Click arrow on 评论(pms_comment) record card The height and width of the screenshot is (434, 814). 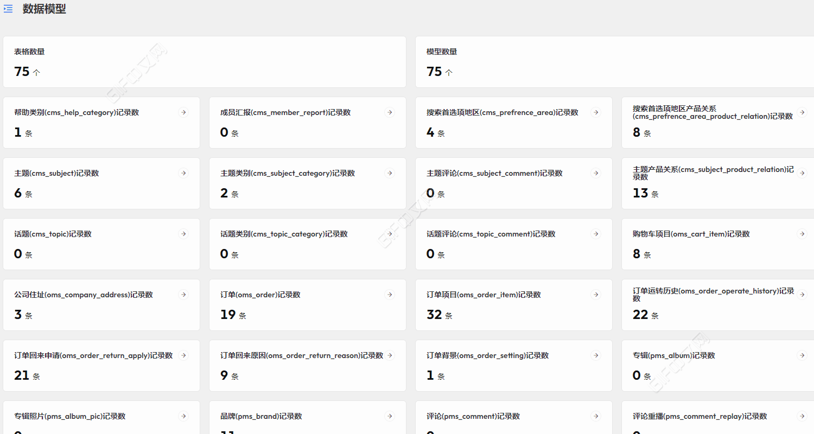596,416
